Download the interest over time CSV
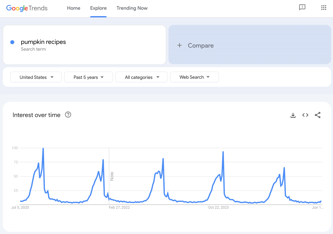 tap(293, 115)
